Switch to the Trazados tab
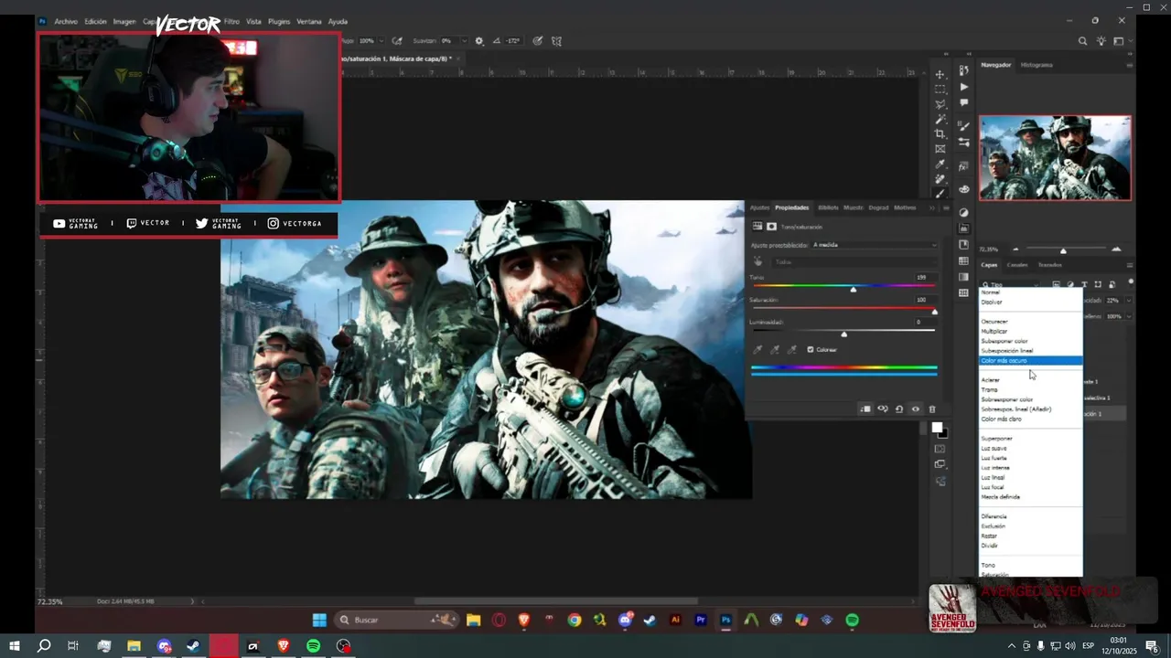Screen dimensions: 1171x658 [x=1049, y=265]
